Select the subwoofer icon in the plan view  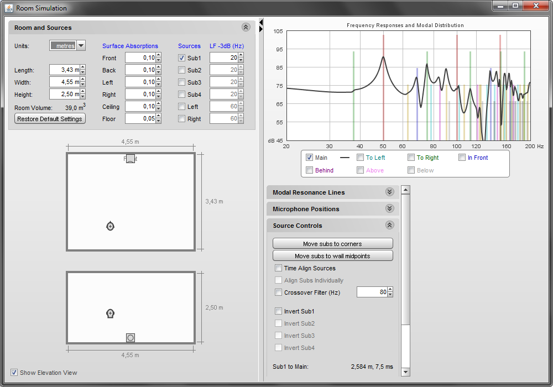pos(131,159)
